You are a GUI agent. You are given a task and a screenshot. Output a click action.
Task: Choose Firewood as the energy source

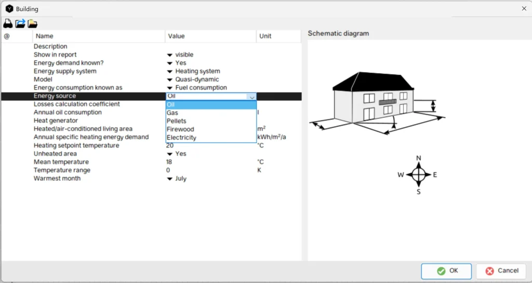211,129
